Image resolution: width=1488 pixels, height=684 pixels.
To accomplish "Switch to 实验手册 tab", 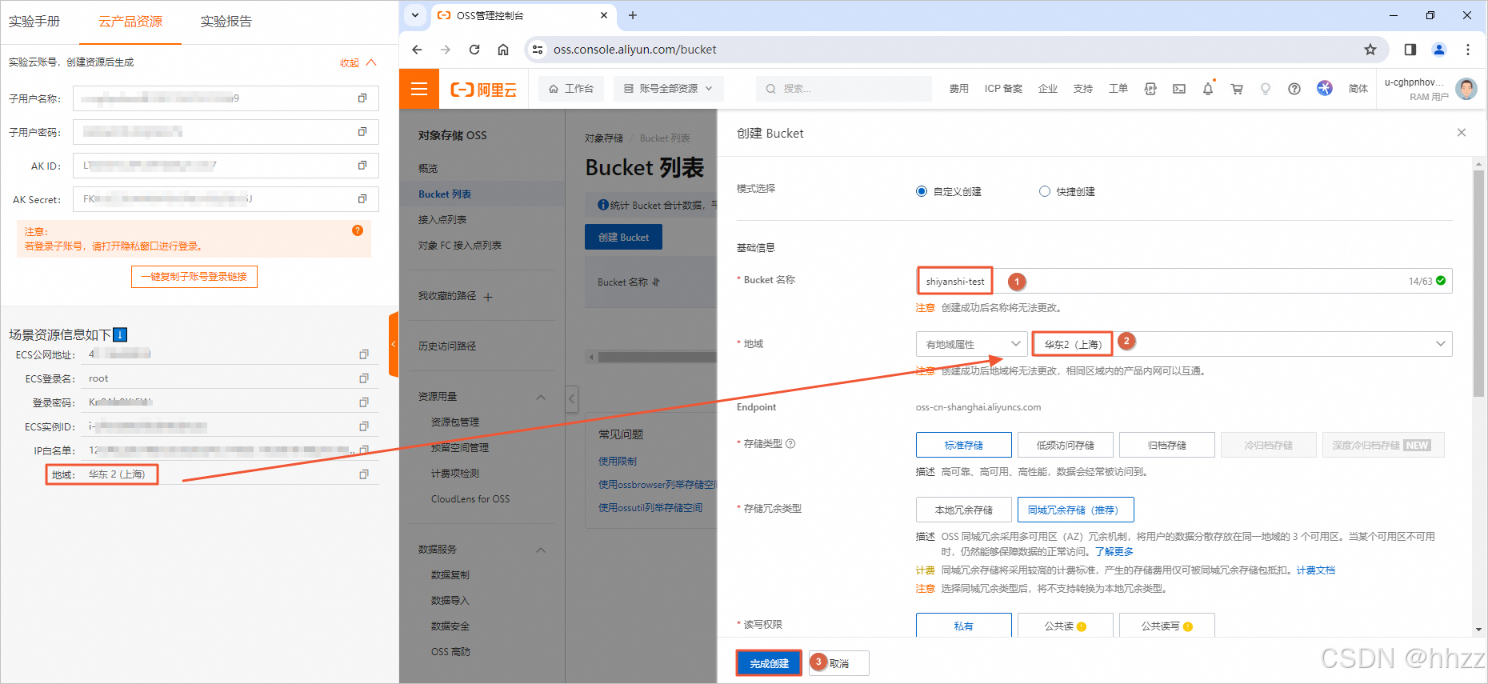I will point(34,22).
